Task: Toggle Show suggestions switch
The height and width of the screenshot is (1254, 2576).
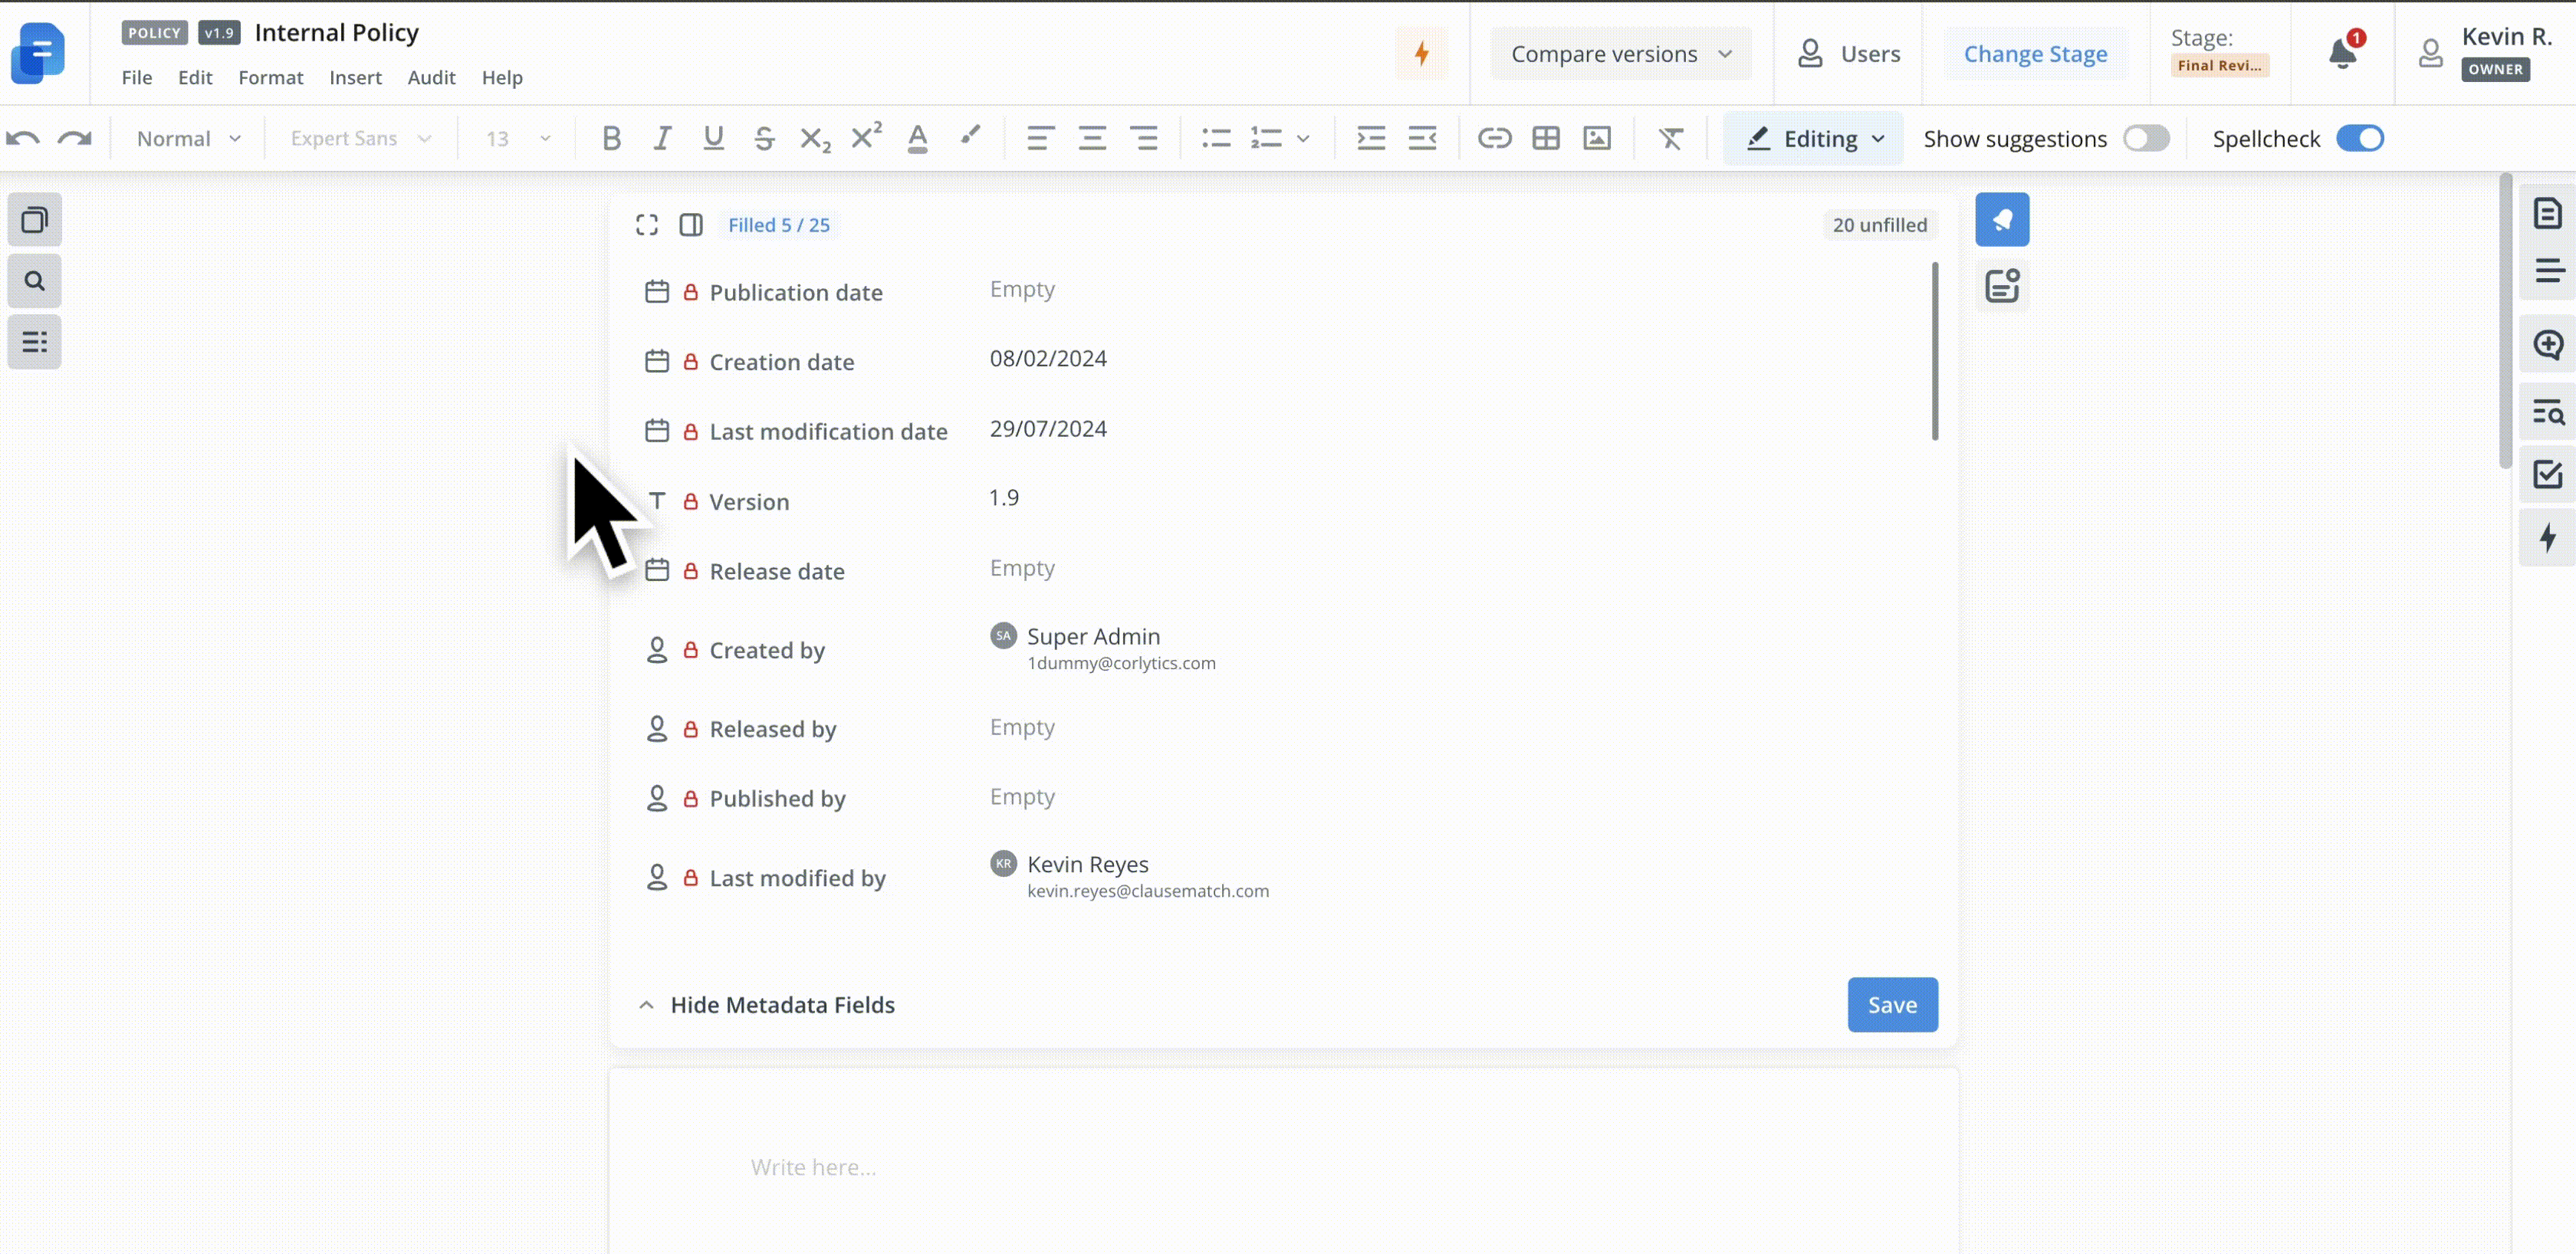Action: (2146, 138)
